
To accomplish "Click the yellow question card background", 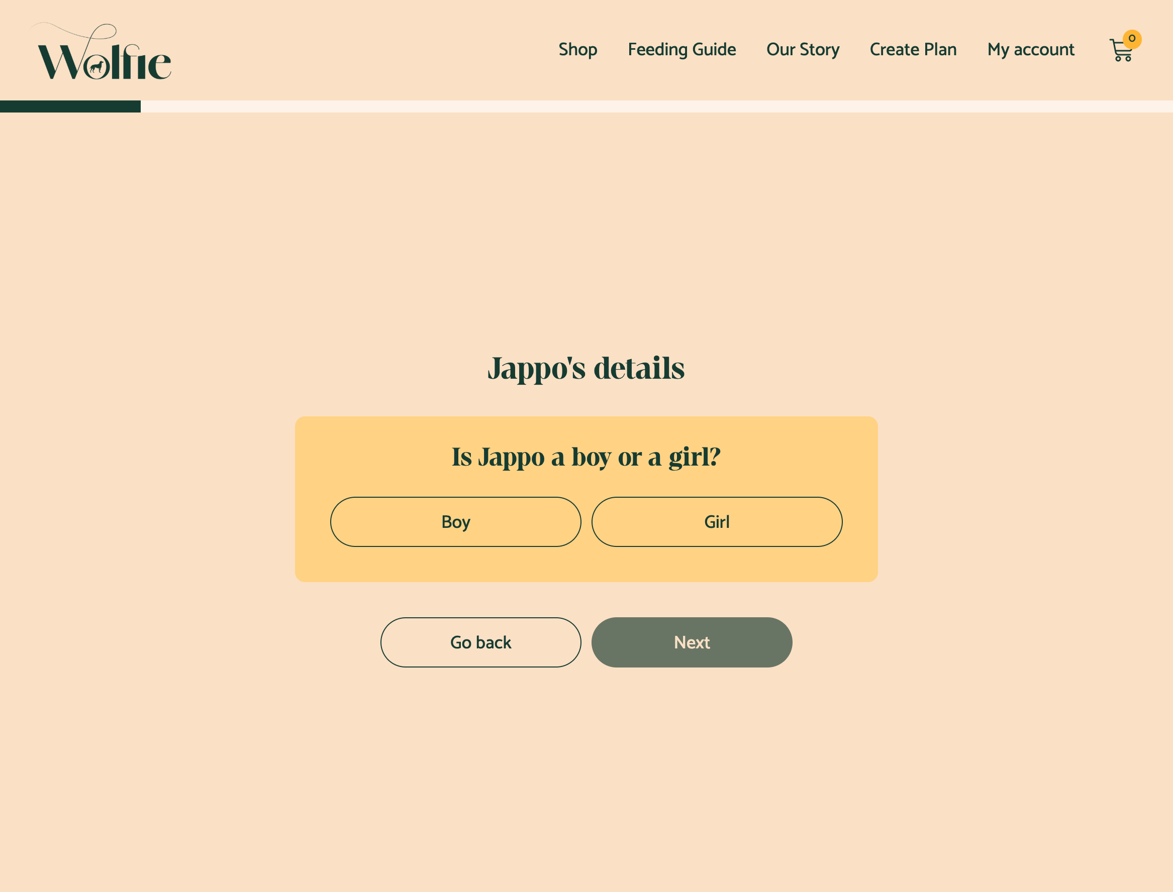I will click(x=586, y=564).
